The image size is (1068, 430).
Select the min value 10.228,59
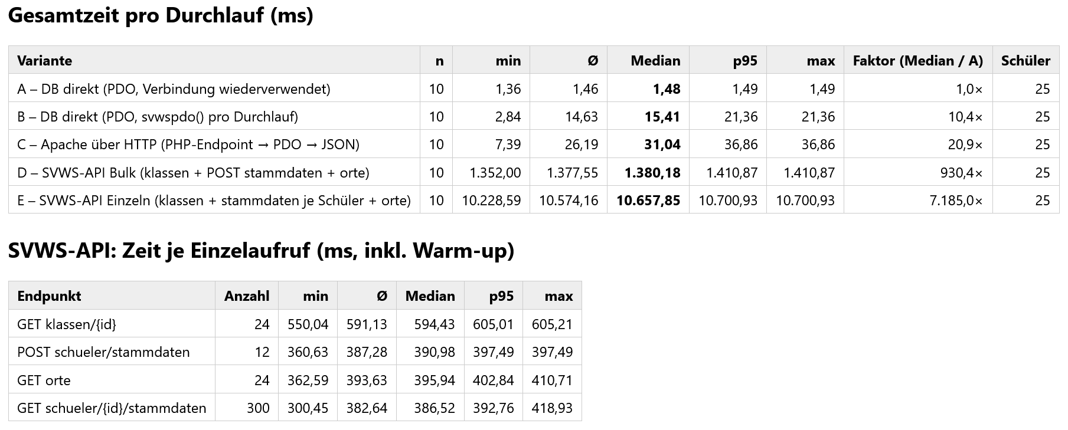[x=491, y=201]
